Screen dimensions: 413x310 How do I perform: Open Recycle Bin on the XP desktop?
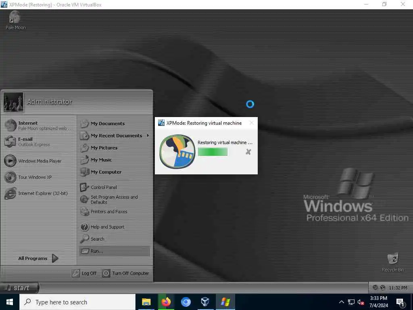point(393,262)
